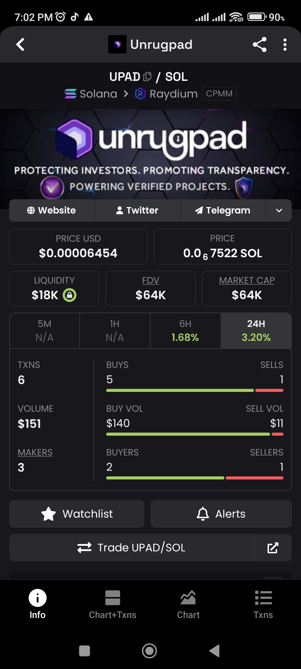Image resolution: width=301 pixels, height=669 pixels.
Task: Copy the UPAD token address icon
Action: (x=147, y=76)
